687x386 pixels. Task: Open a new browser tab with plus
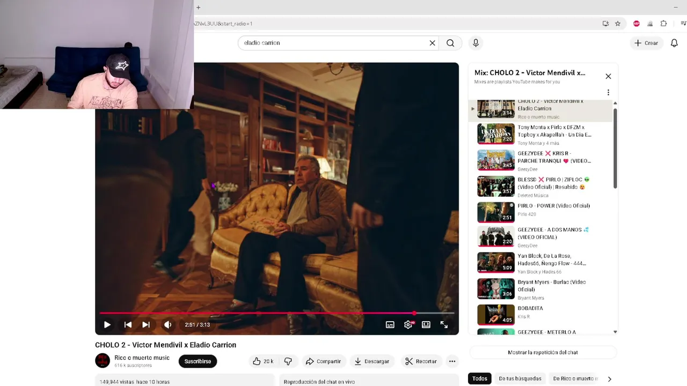198,8
